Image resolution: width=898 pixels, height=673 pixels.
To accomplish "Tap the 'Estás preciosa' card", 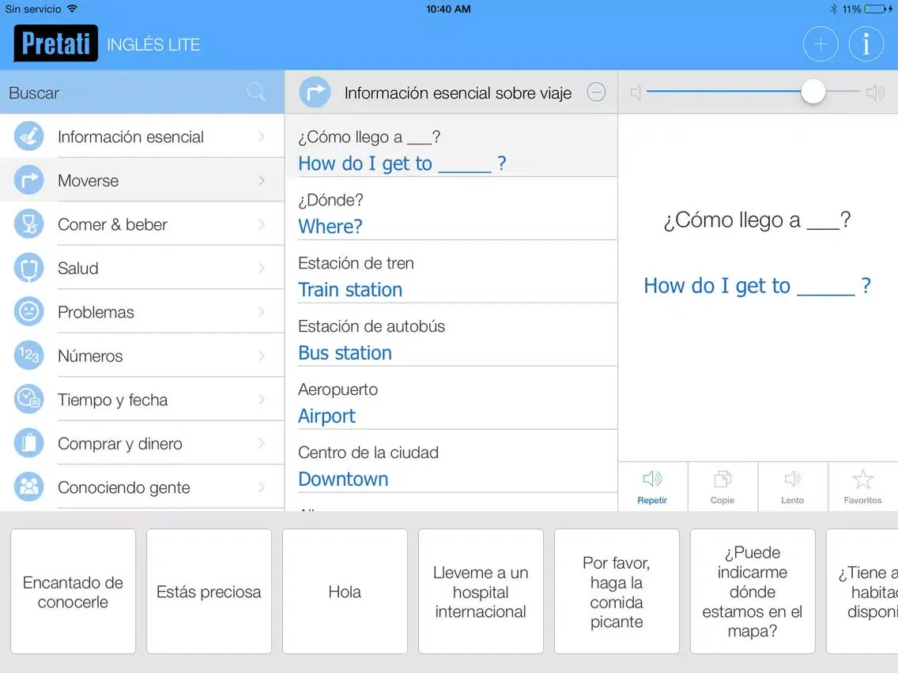I will point(209,591).
